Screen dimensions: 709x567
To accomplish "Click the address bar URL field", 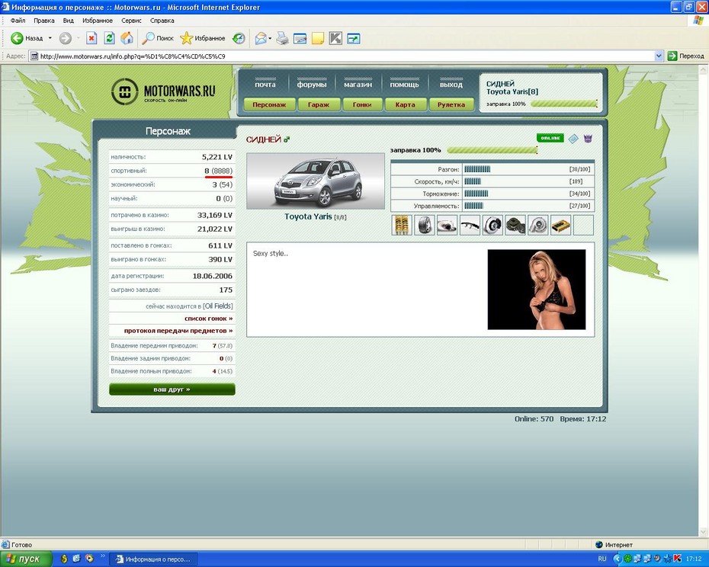I will [x=346, y=56].
